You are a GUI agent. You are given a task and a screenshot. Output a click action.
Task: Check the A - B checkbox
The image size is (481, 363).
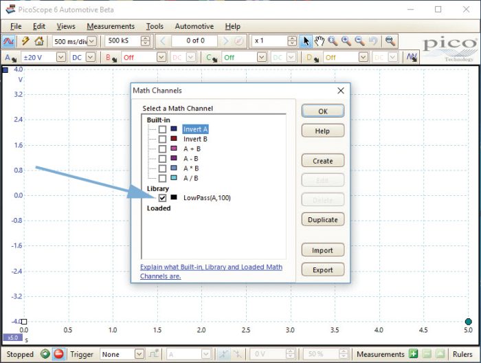click(x=162, y=159)
